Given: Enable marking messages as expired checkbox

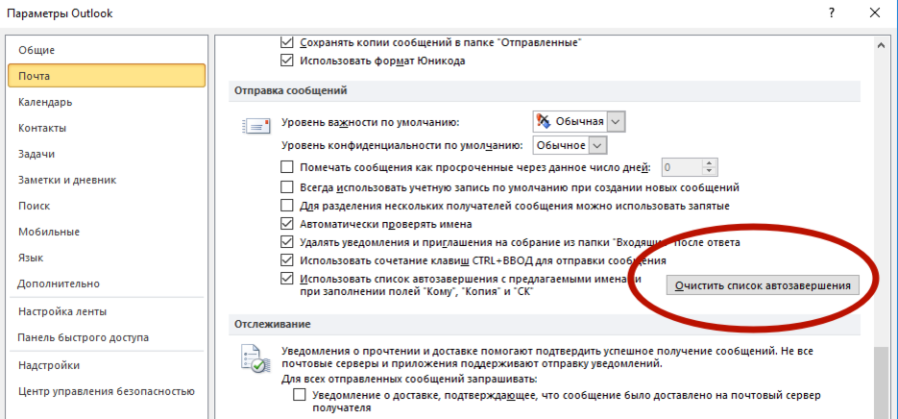Looking at the screenshot, I should pyautogui.click(x=286, y=167).
